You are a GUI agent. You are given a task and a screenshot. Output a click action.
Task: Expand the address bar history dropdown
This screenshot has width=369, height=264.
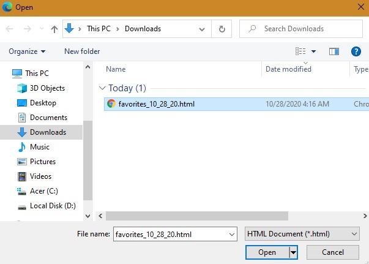pos(202,29)
